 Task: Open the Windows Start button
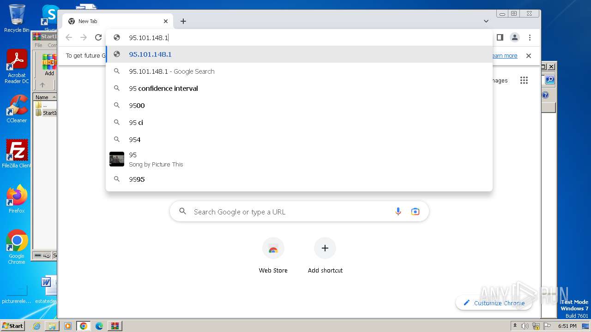tap(12, 326)
